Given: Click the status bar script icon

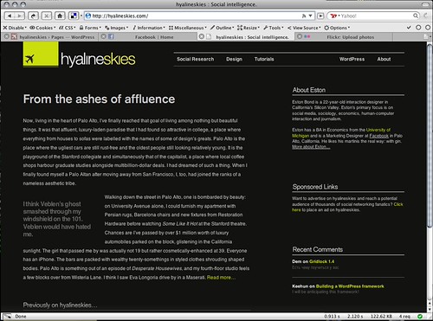Looking at the screenshot, I should pos(8,317).
